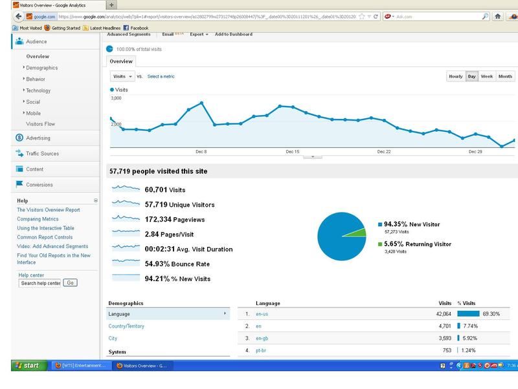Click the browser home icon

pyautogui.click(x=497, y=16)
